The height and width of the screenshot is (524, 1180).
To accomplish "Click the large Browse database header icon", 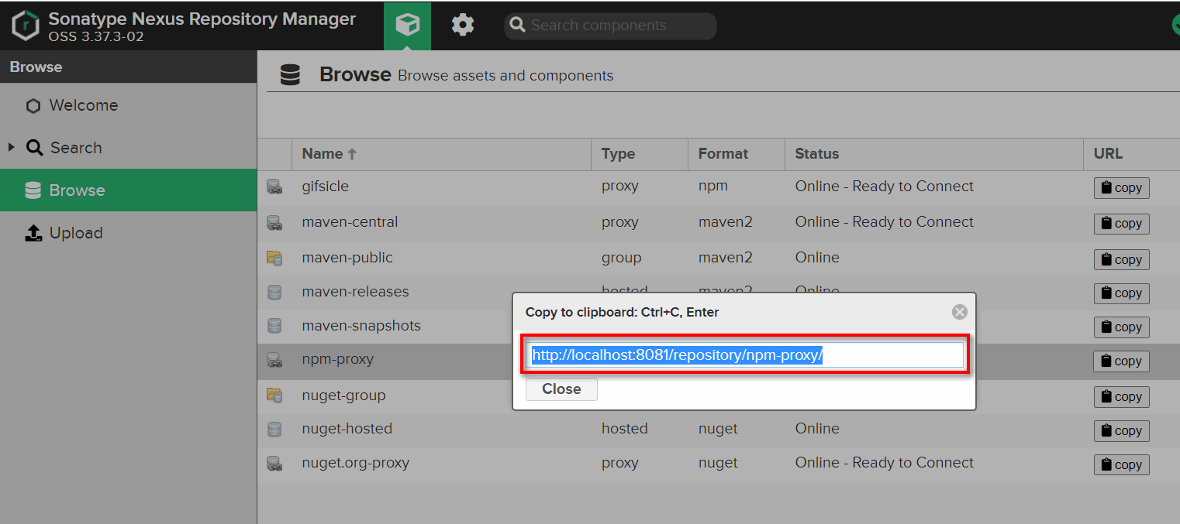I will 290,75.
